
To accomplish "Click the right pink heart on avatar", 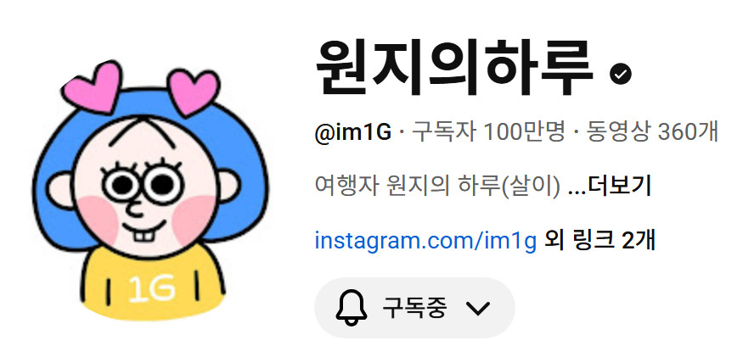I will point(194,92).
